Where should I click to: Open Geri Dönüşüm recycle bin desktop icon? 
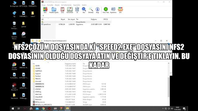[x=14, y=25]
